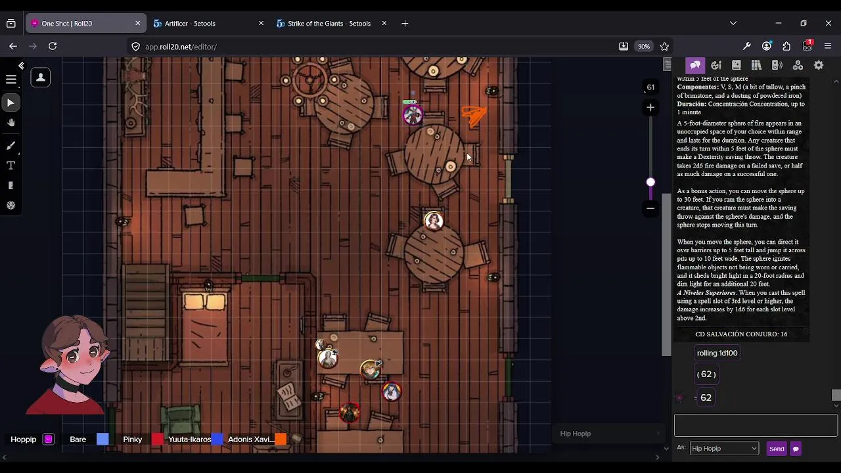Close the One Shot Roll20 tab
Image resolution: width=841 pixels, height=473 pixels.
click(x=137, y=24)
